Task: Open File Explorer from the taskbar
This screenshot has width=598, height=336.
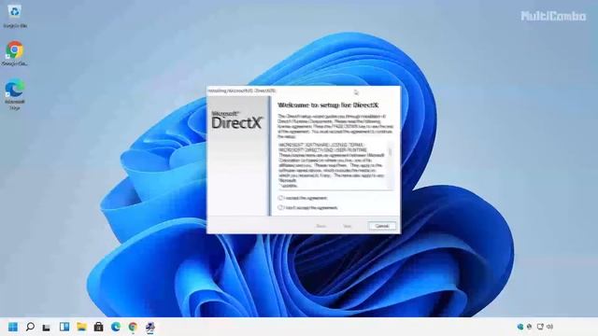Action: click(x=81, y=327)
